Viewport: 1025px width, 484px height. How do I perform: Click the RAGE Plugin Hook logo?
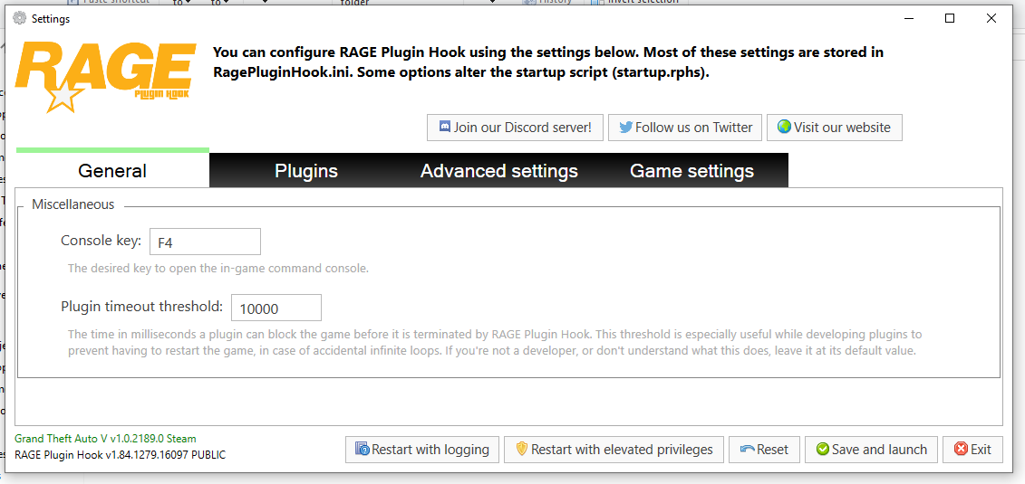pos(104,74)
